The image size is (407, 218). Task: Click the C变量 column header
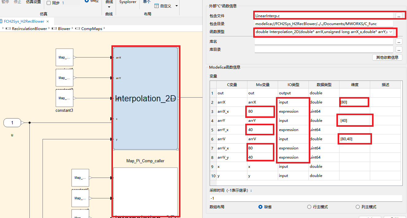pos(232,85)
